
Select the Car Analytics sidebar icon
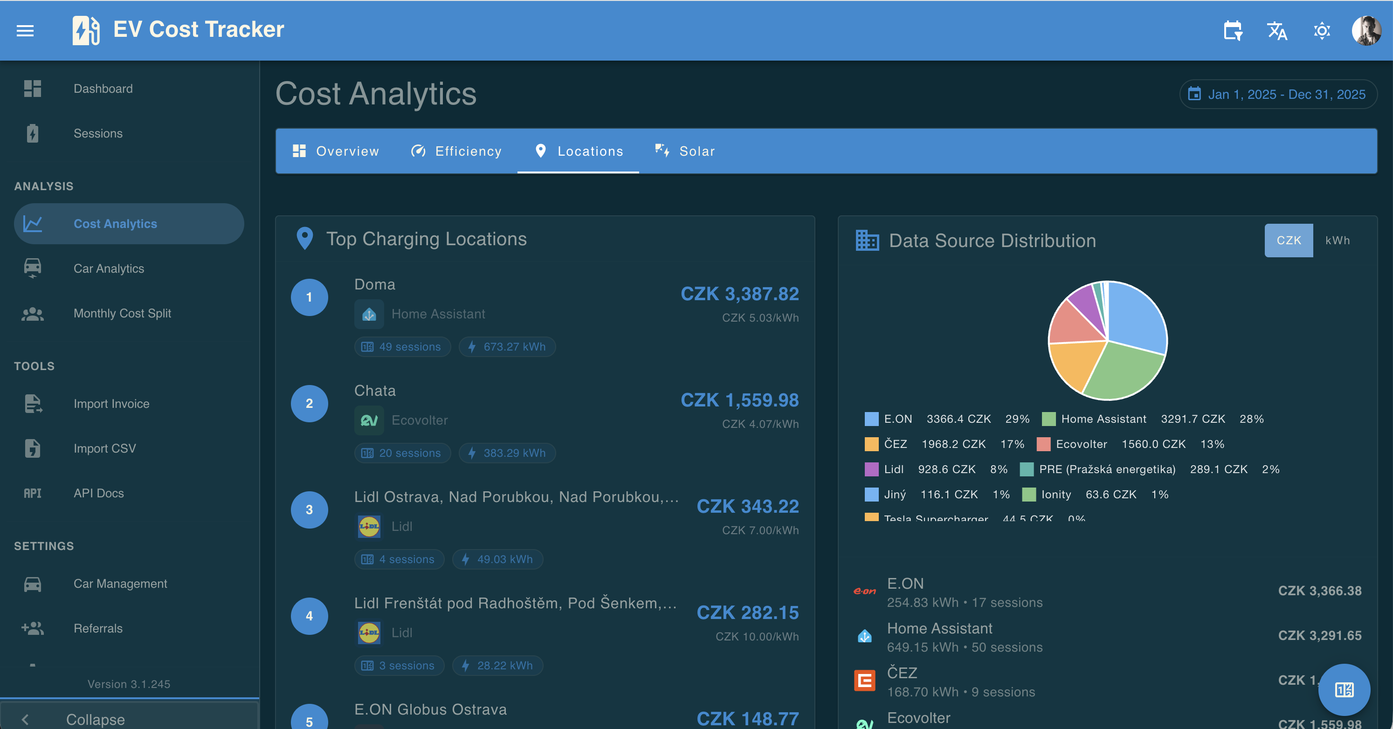(x=33, y=268)
